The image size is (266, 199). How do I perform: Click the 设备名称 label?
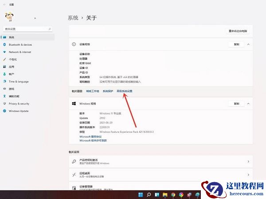[85, 54]
